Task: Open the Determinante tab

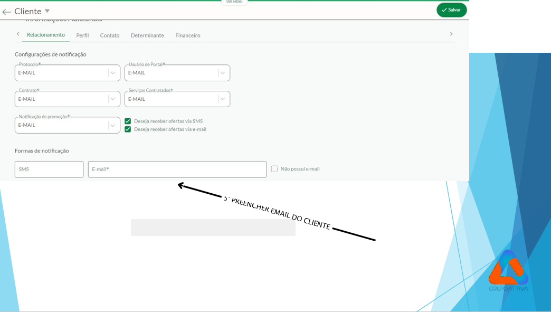Action: [x=147, y=35]
